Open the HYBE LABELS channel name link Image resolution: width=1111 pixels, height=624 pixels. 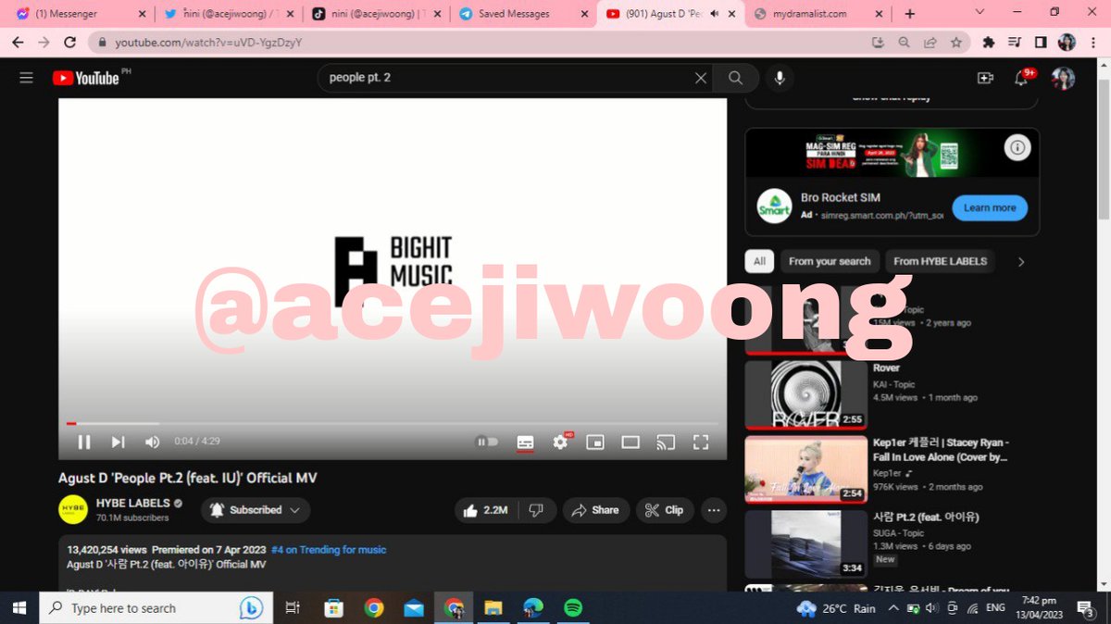tap(133, 504)
